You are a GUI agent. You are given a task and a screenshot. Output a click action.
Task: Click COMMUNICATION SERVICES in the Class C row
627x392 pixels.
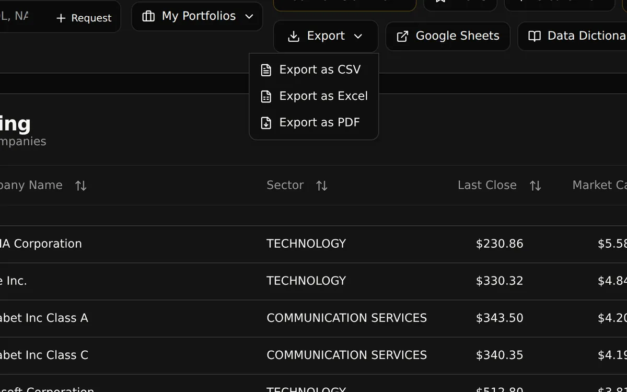(x=346, y=355)
